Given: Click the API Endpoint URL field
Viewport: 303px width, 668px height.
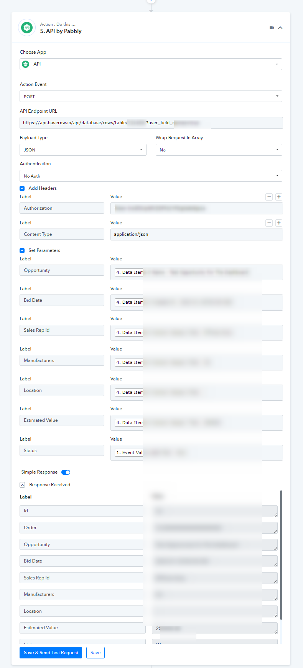Looking at the screenshot, I should click(151, 123).
